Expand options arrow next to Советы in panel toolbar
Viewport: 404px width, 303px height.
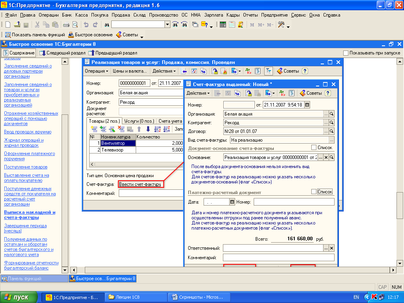coord(142,37)
